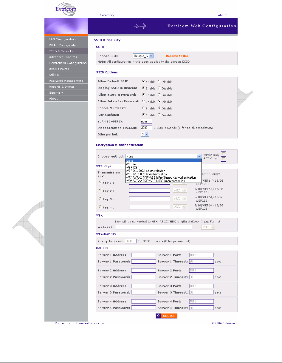Open the Summary link in top bar
282x363 pixels.
[x=107, y=15]
